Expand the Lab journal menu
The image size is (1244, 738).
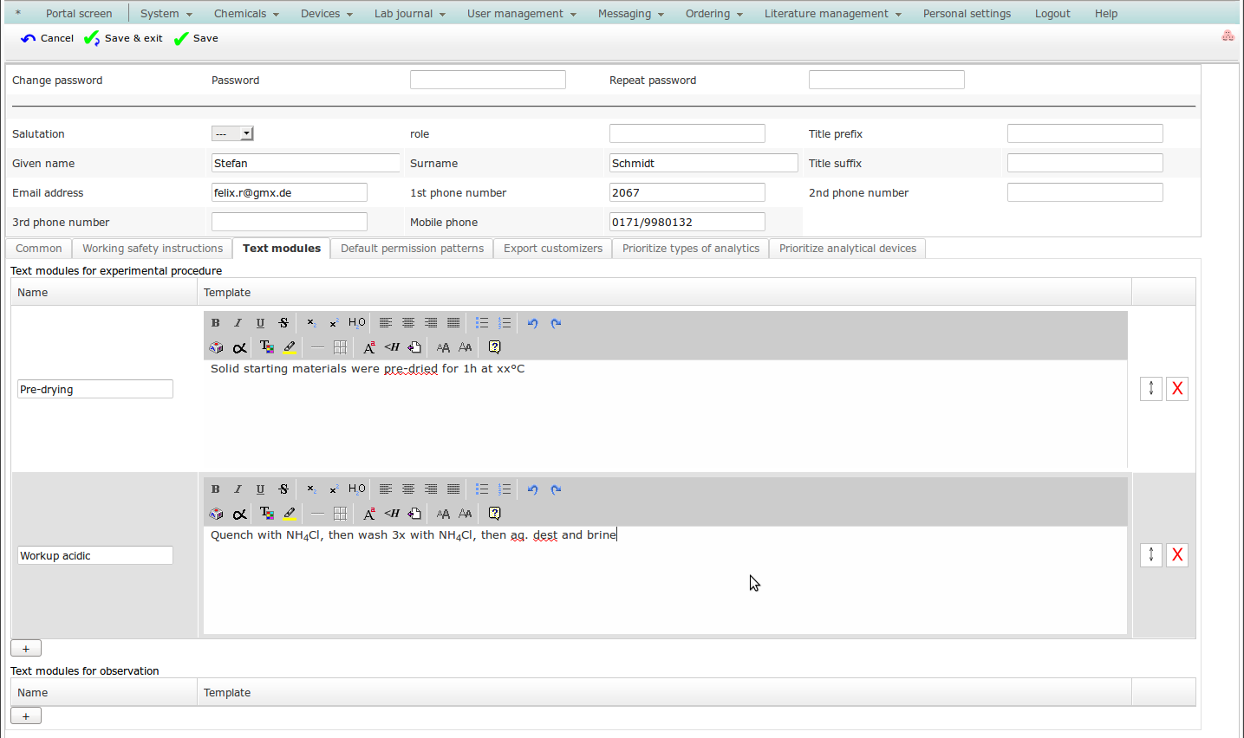tap(409, 14)
